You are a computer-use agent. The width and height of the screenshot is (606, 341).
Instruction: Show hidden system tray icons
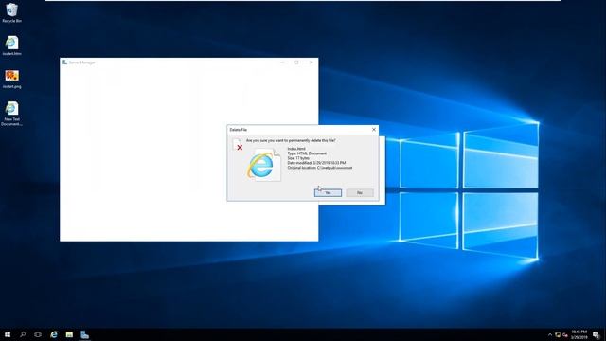tap(550, 334)
